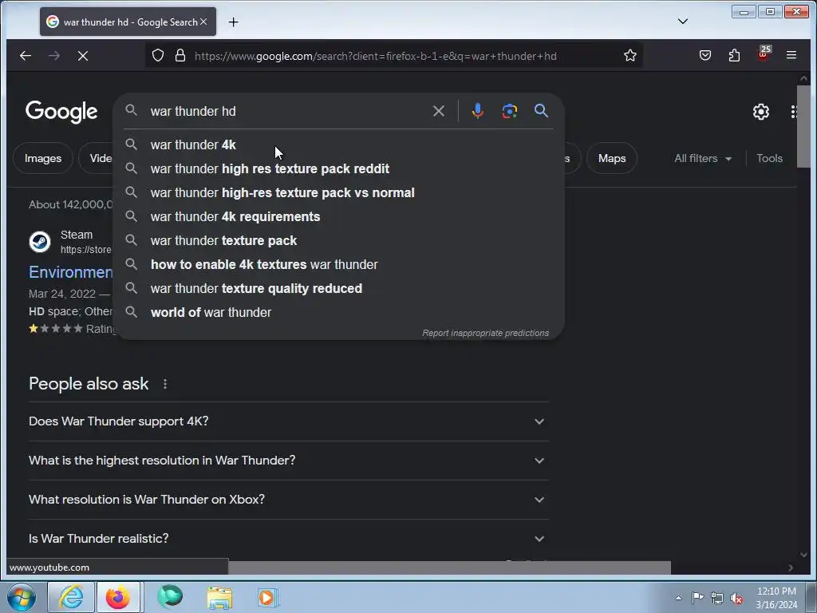
Task: Open the media player taskbar icon
Action: click(x=267, y=597)
